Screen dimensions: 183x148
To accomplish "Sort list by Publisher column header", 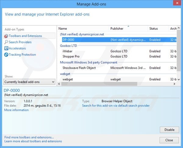I will point(128,28).
